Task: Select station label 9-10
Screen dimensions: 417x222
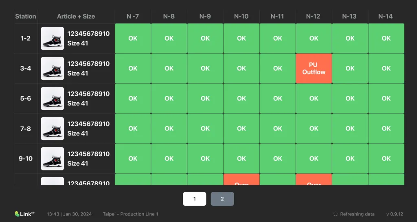Action: pyautogui.click(x=26, y=159)
